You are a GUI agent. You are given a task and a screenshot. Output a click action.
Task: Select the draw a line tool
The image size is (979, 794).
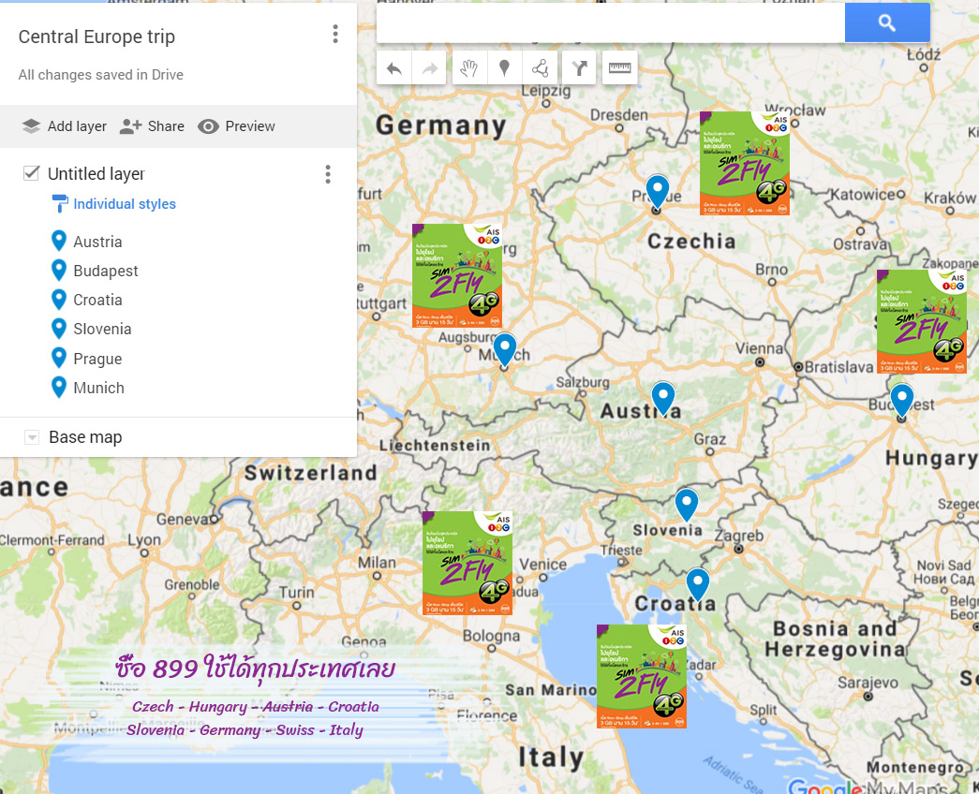click(540, 68)
